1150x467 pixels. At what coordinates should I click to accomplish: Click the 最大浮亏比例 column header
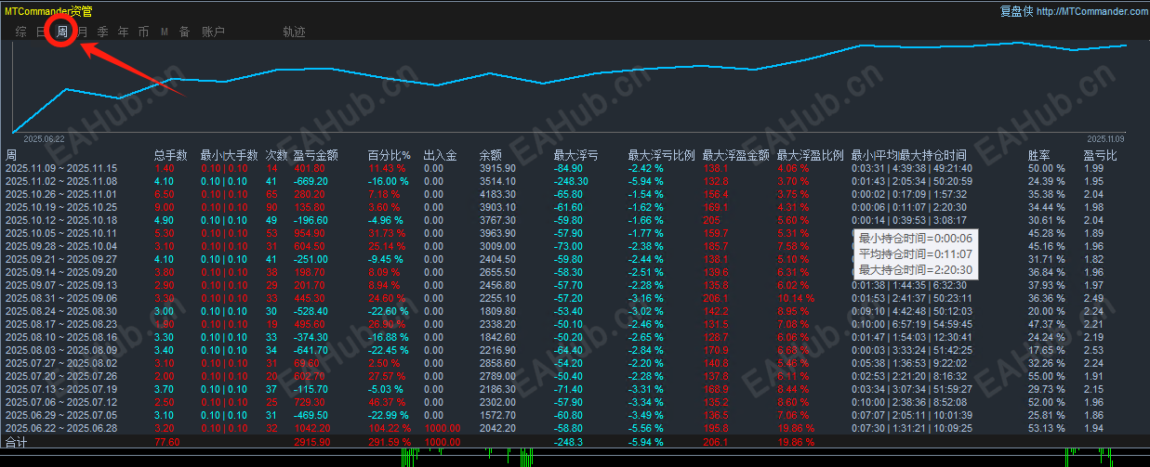(x=661, y=155)
